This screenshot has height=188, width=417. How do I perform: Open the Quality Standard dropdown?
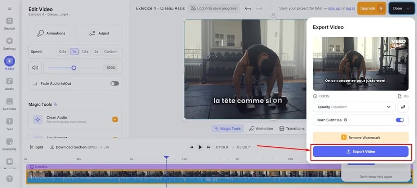354,107
